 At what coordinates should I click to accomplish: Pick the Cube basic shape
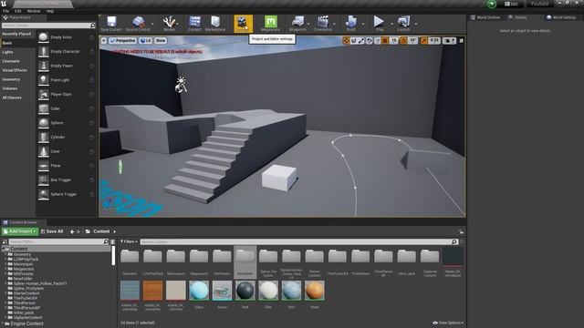click(66, 108)
